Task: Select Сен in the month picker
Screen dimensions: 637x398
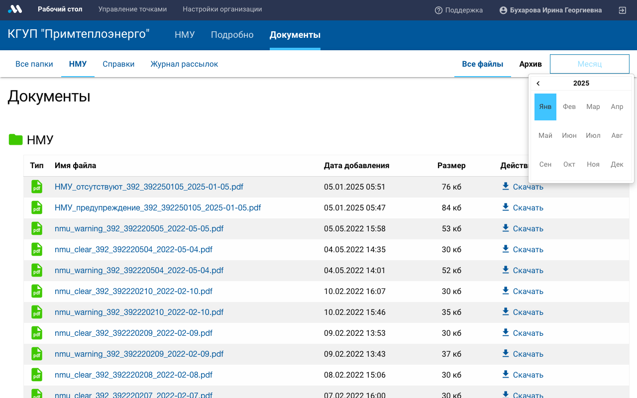Action: 545,165
